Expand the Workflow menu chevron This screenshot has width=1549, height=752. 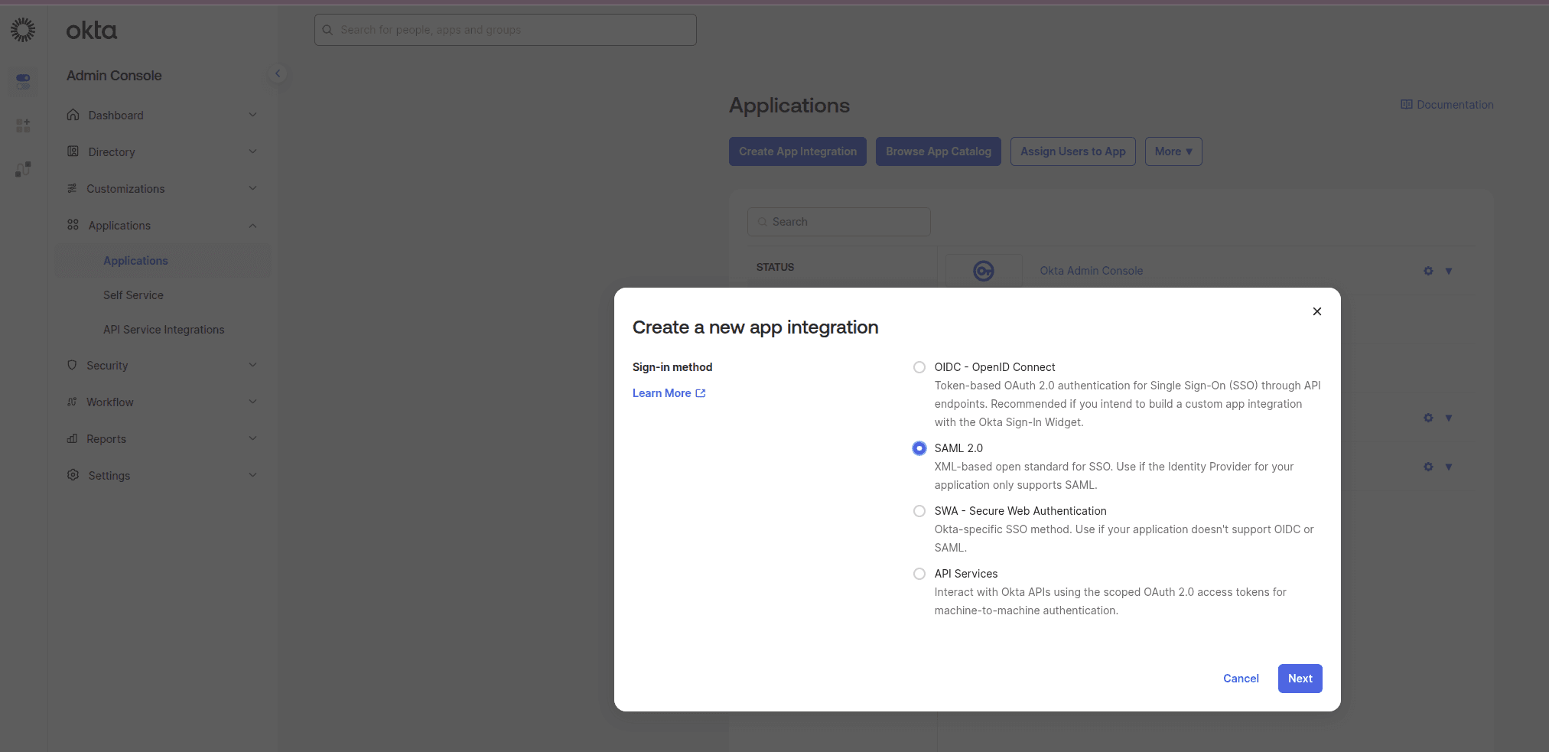252,402
